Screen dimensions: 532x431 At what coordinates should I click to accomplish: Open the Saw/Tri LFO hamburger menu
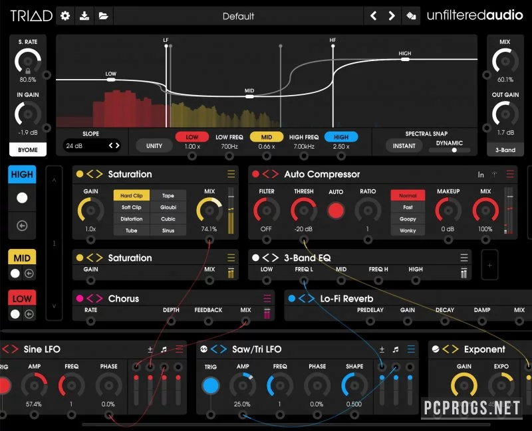click(x=411, y=349)
